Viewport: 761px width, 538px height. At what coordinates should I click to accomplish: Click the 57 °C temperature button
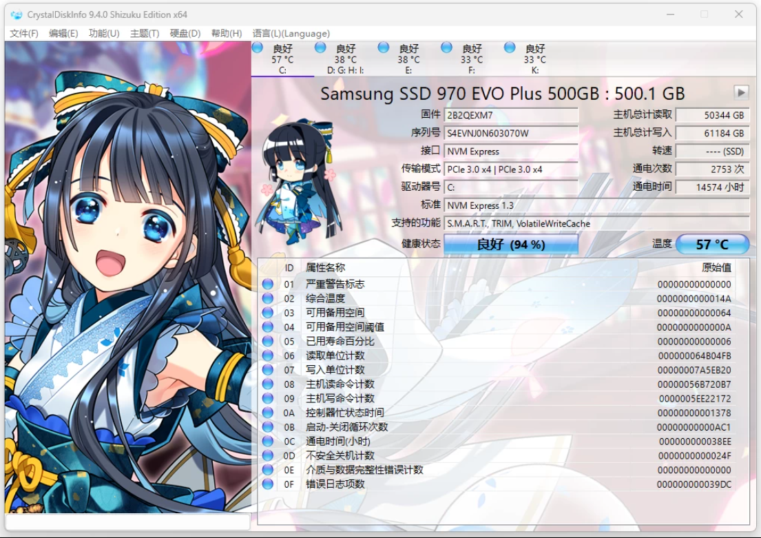click(712, 245)
